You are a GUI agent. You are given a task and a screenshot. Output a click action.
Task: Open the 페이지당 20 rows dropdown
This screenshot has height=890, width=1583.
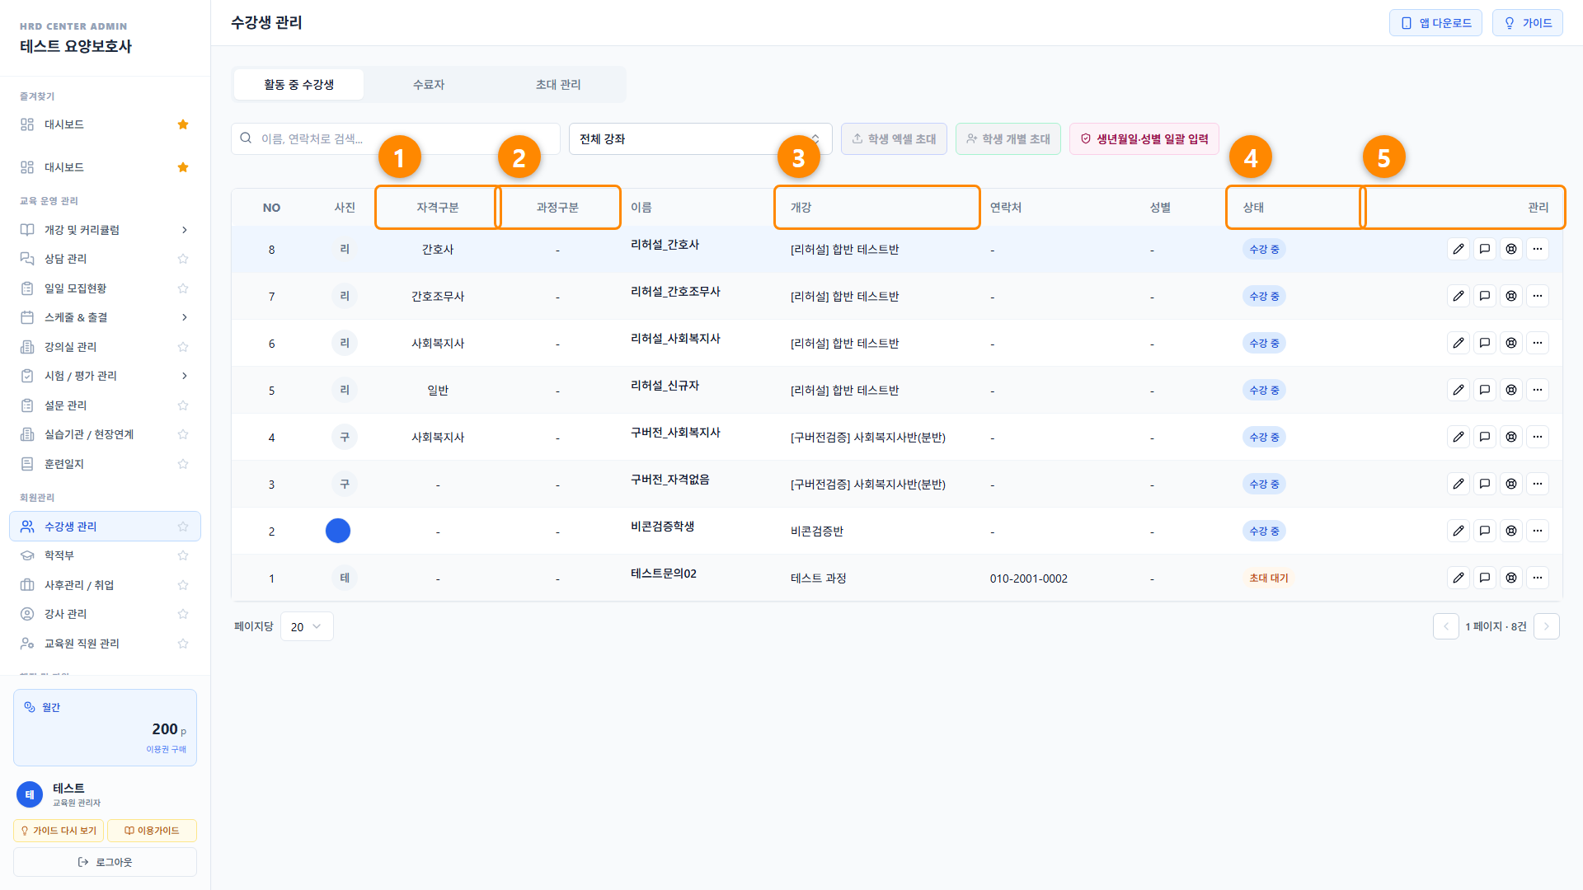click(307, 626)
